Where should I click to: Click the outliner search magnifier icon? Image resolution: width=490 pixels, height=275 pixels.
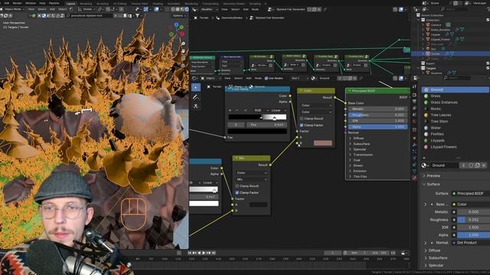click(x=443, y=9)
